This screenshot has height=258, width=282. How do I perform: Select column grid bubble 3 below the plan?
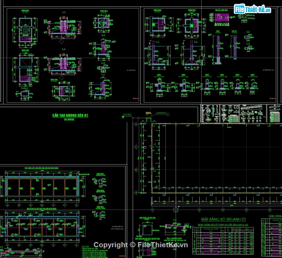199,210
